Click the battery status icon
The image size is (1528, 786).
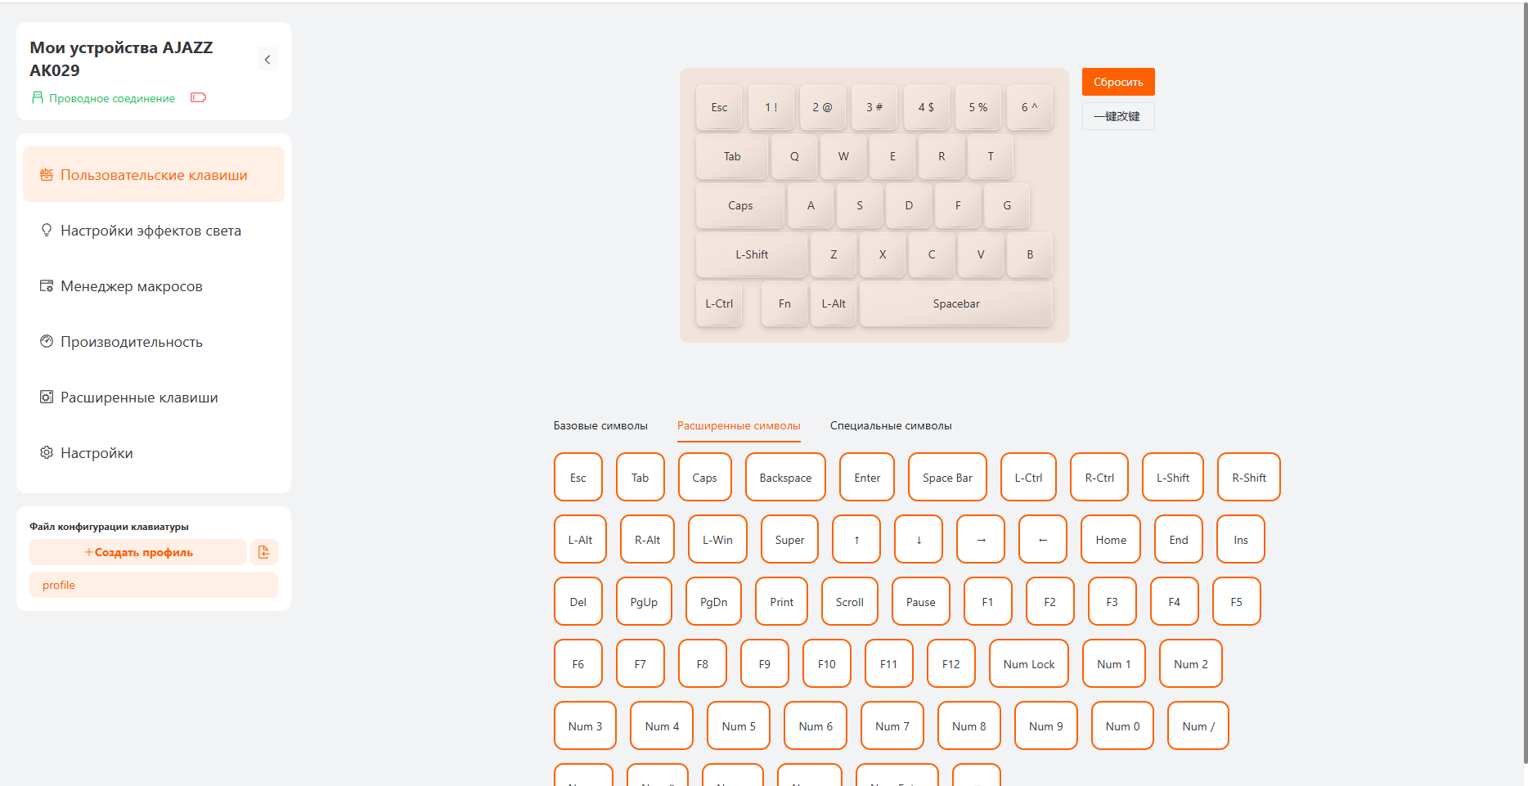point(198,97)
